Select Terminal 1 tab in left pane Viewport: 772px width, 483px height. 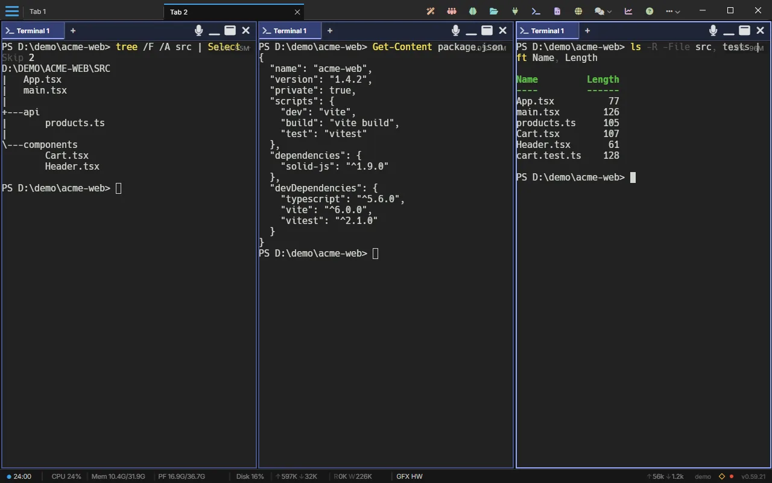coord(33,31)
